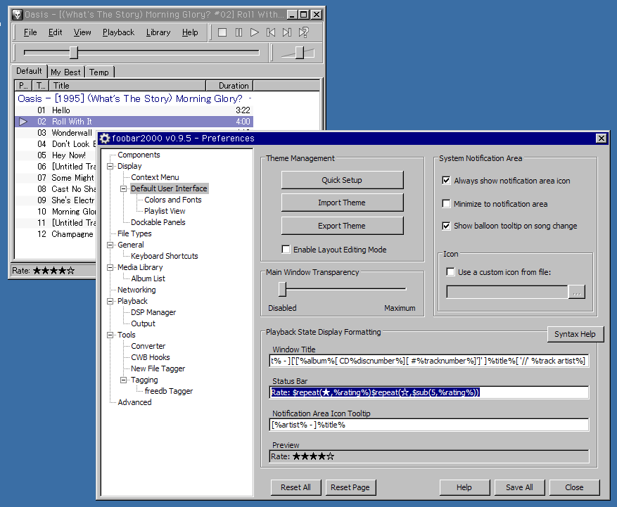Click the Play icon in the toolbar
Image resolution: width=617 pixels, height=507 pixels.
(255, 32)
